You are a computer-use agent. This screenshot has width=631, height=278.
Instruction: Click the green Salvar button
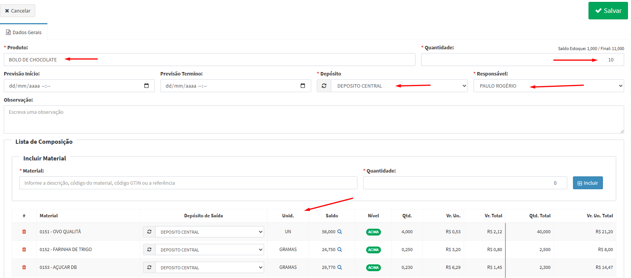(x=608, y=11)
